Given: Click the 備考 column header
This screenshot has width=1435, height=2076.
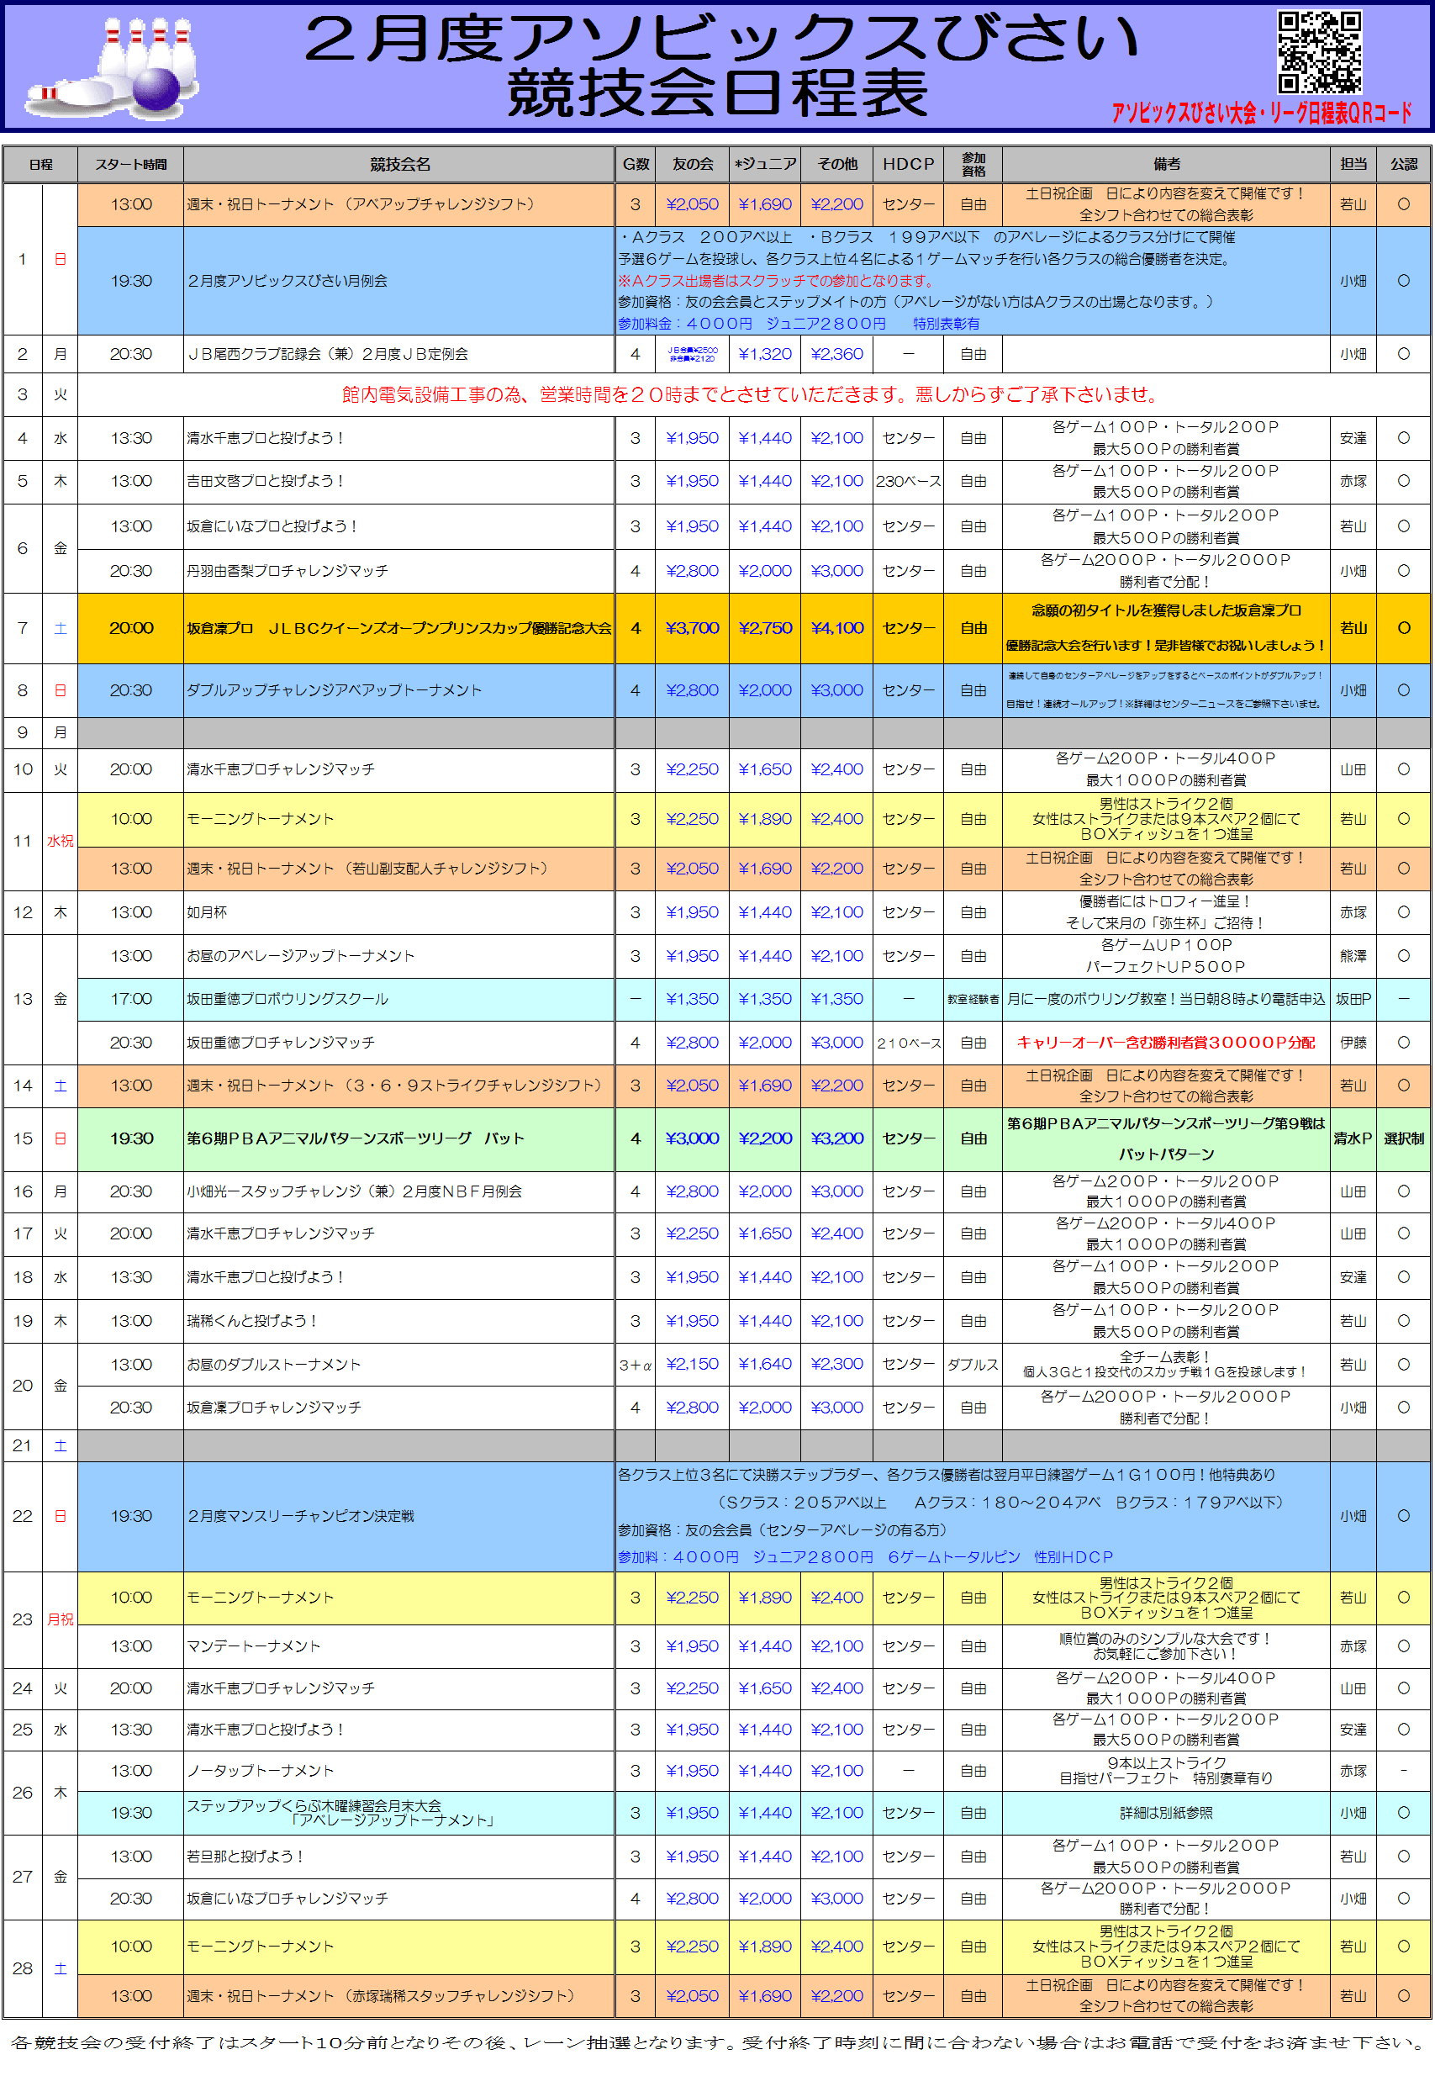Looking at the screenshot, I should [1166, 165].
